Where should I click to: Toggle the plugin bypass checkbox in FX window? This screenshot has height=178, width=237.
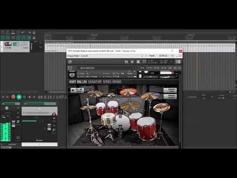(180, 56)
